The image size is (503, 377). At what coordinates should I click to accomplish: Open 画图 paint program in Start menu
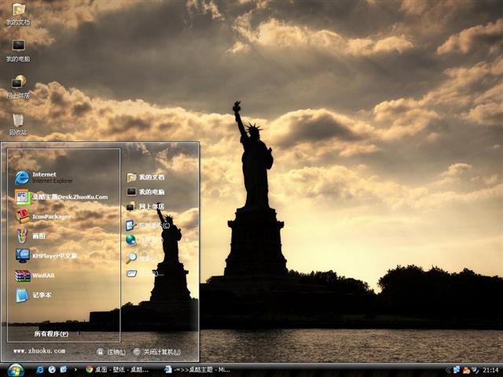tap(30, 236)
